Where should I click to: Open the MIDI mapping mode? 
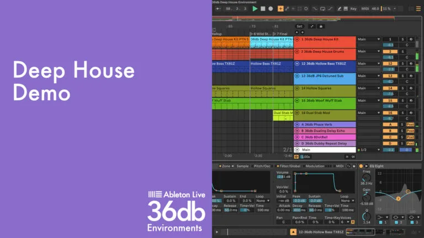365,9
